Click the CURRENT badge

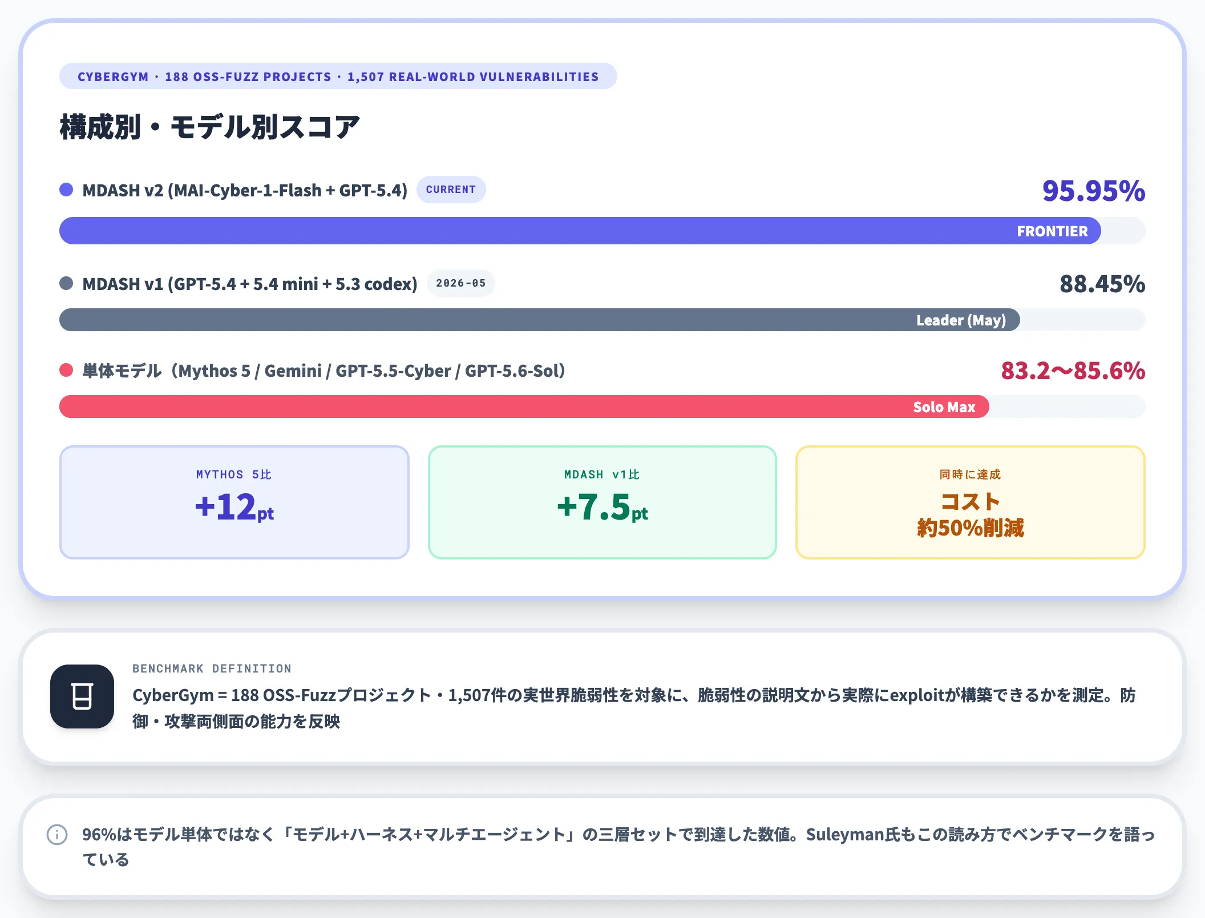[451, 190]
